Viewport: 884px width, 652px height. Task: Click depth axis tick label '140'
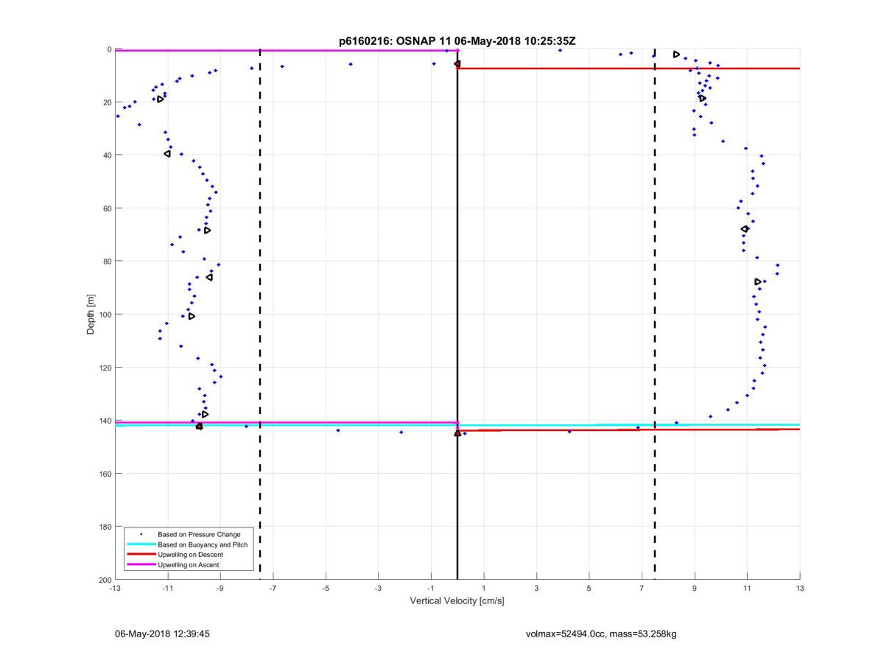[x=105, y=421]
